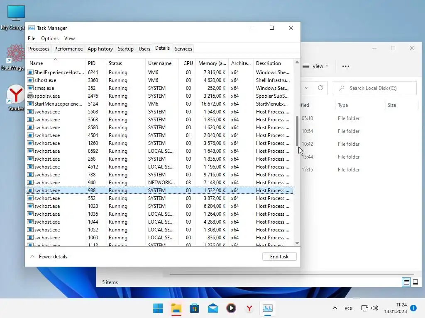Select svchost.exe with PID 5508

point(159,112)
